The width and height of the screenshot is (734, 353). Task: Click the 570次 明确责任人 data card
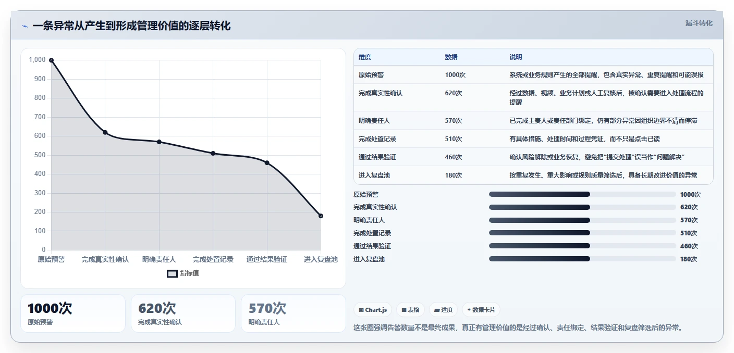[293, 313]
